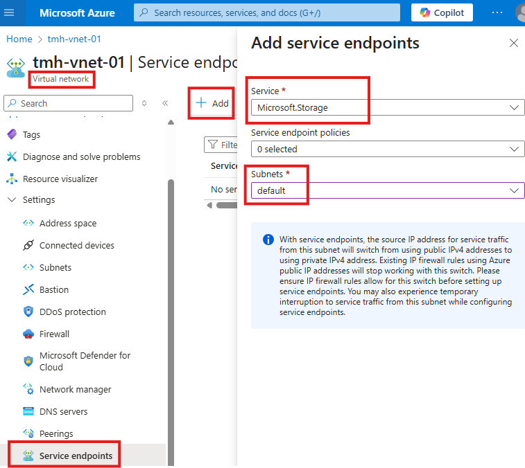
Task: Open the hamburger portal menu
Action: tap(9, 12)
